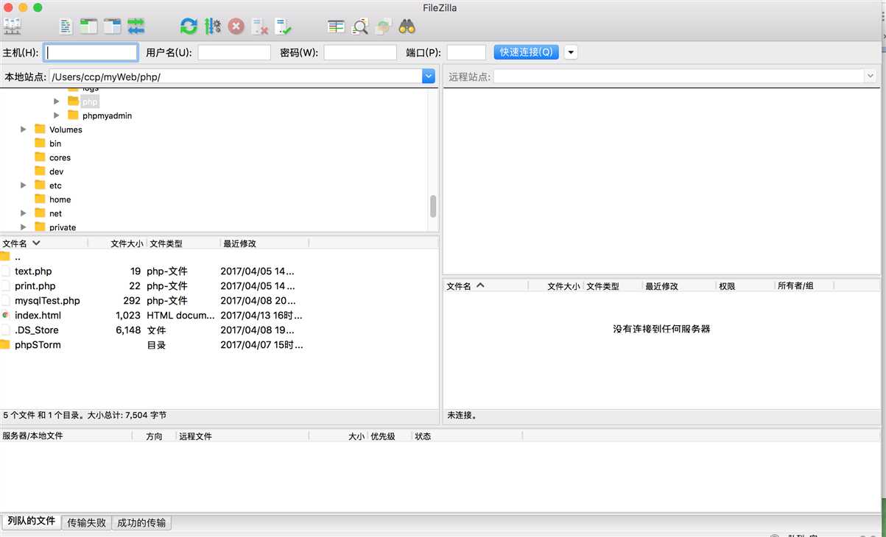Sort local files by 文件类型 column

coord(183,243)
